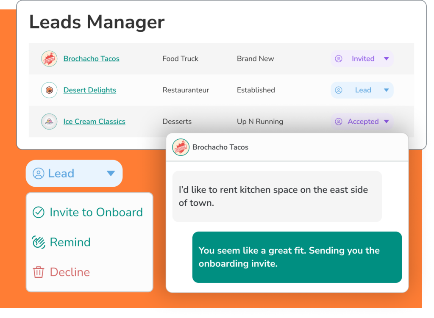Click the Brochacho Tacos avatar in chat header
This screenshot has width=434, height=318.
[181, 147]
